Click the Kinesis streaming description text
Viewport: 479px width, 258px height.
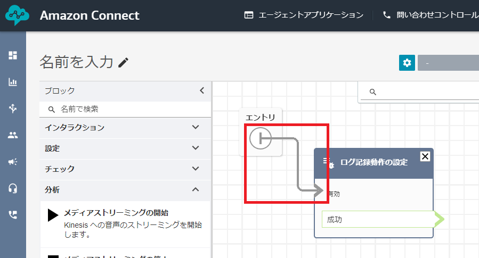[x=133, y=230]
